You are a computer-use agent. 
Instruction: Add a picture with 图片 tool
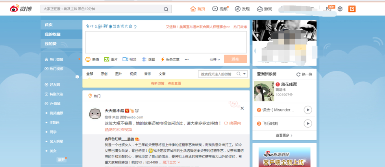[x=111, y=59]
